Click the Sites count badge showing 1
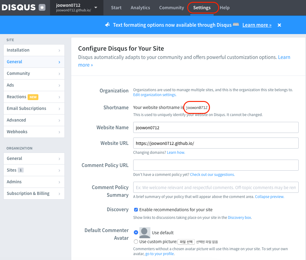306x260 pixels. coord(21,170)
